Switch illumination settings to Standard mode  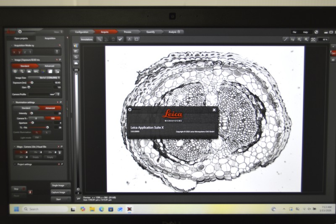(x=26, y=108)
